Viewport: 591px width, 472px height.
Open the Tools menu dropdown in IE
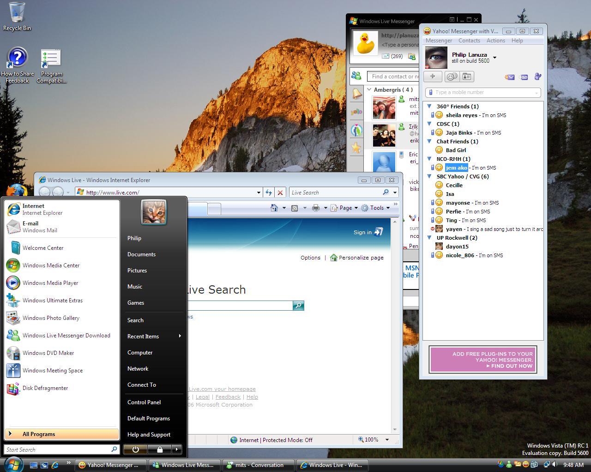tap(376, 208)
